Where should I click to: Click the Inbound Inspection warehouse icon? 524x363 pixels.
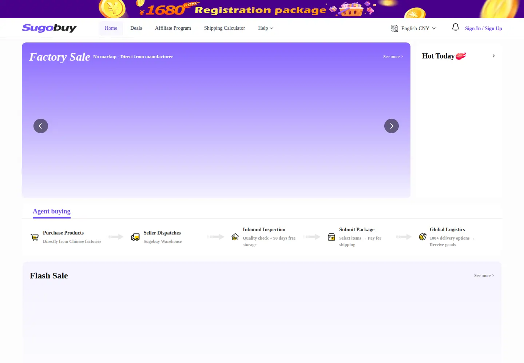(235, 237)
